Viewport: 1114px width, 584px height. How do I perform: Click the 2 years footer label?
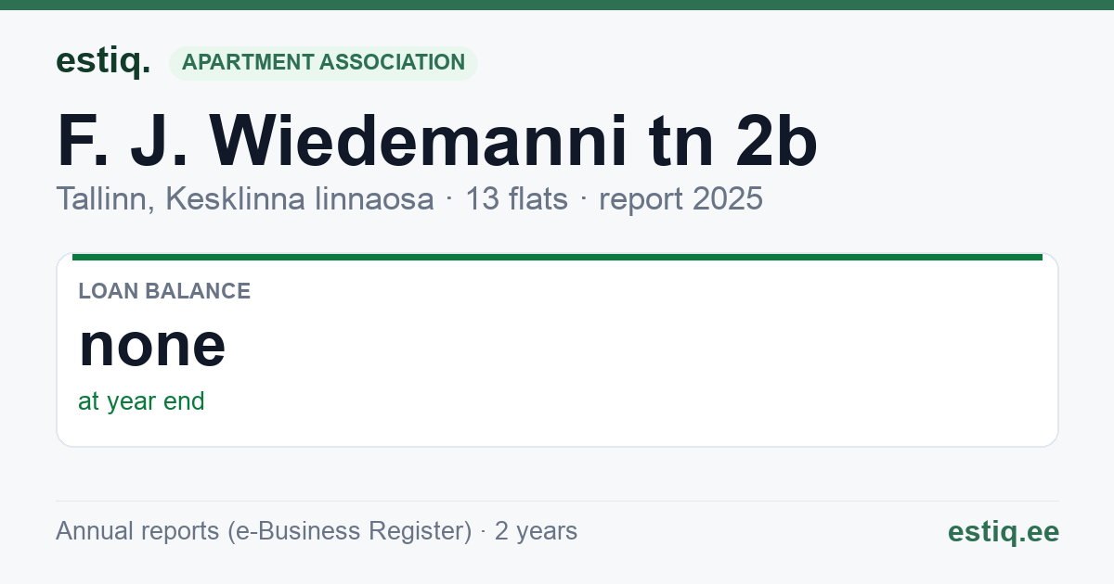click(536, 531)
